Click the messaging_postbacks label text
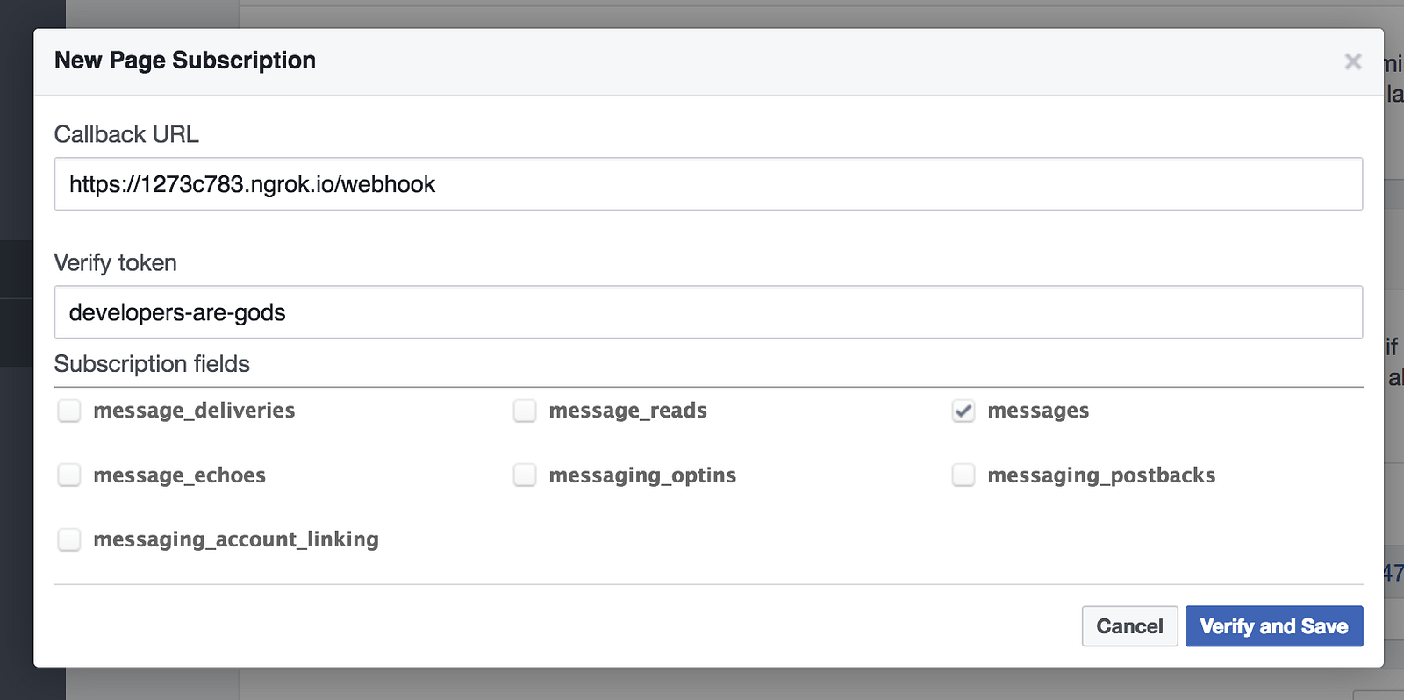The width and height of the screenshot is (1404, 700). click(1101, 475)
